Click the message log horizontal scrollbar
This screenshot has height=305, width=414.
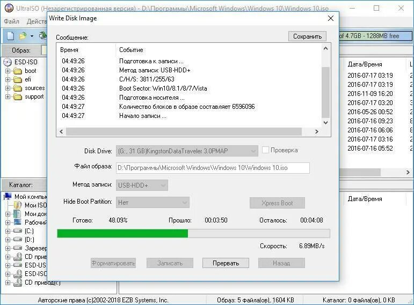(184, 131)
